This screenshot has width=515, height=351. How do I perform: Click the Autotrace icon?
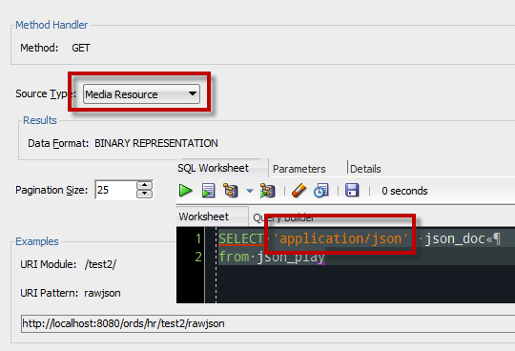coord(267,191)
